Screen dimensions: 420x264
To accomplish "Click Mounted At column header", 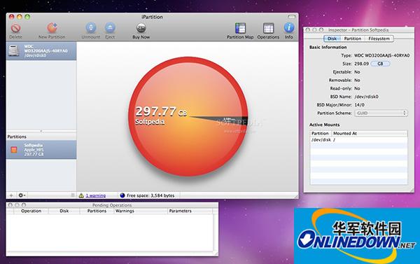I will (370, 133).
